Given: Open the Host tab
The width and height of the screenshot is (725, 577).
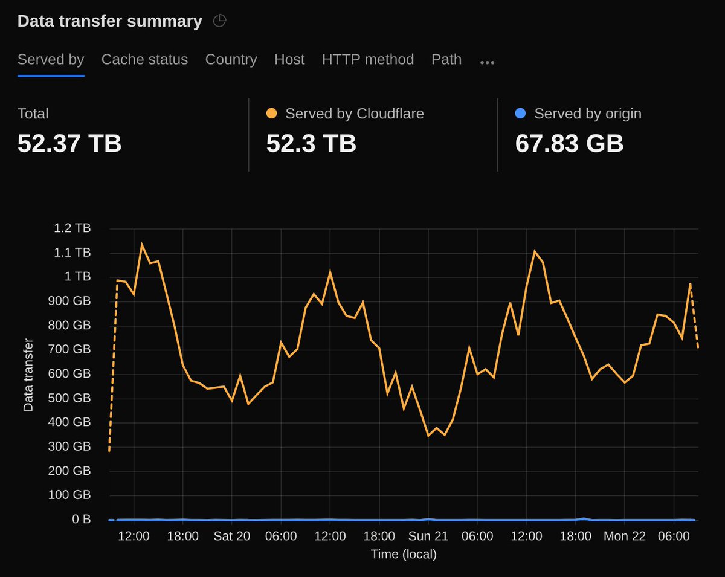Looking at the screenshot, I should pyautogui.click(x=289, y=59).
